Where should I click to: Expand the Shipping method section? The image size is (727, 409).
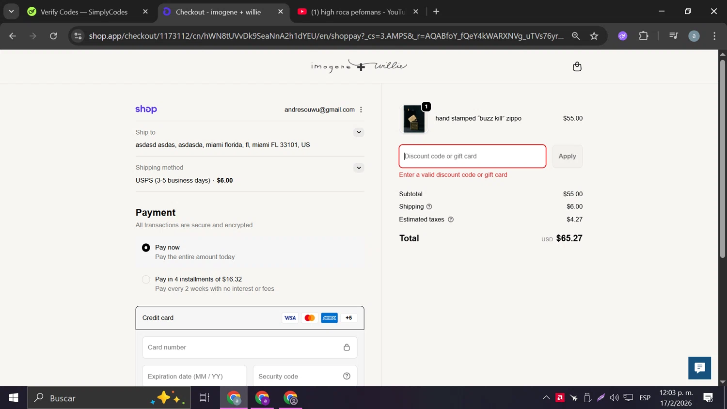pos(359,168)
